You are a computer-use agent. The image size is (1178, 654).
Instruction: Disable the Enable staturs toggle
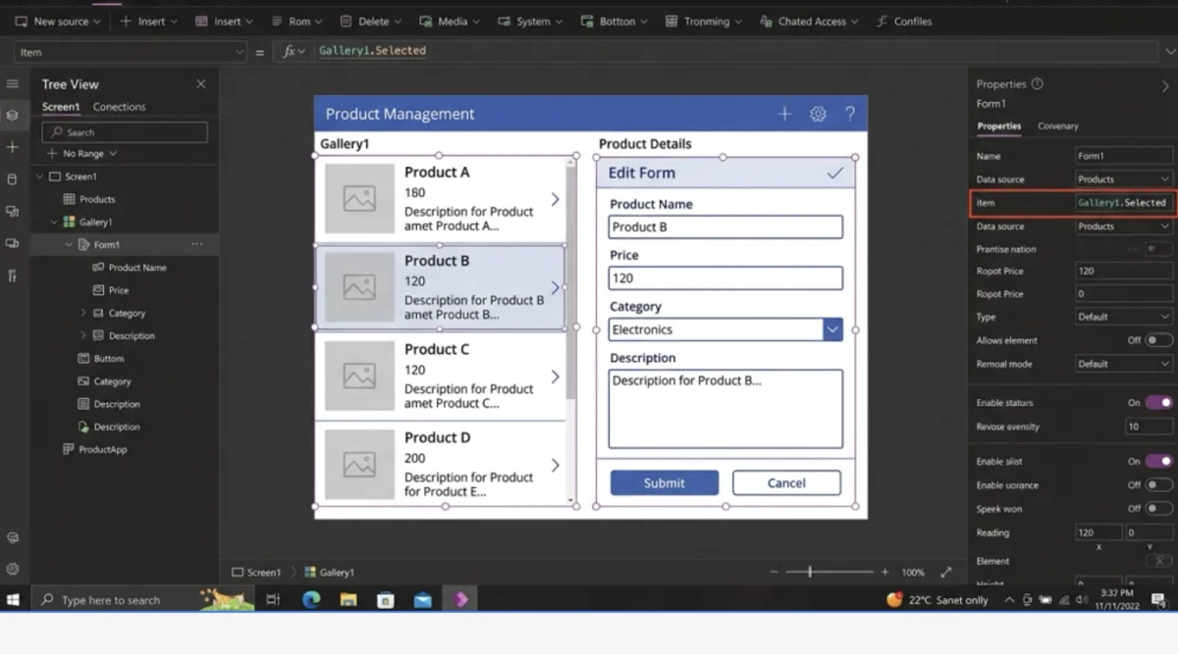coord(1158,402)
